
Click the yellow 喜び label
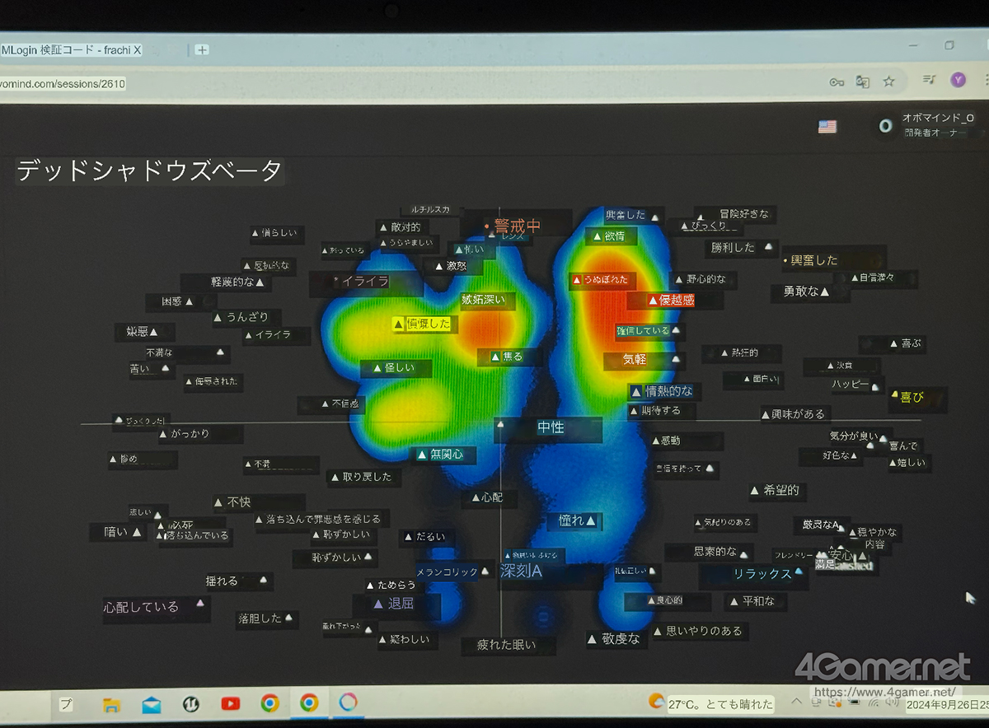click(x=907, y=397)
